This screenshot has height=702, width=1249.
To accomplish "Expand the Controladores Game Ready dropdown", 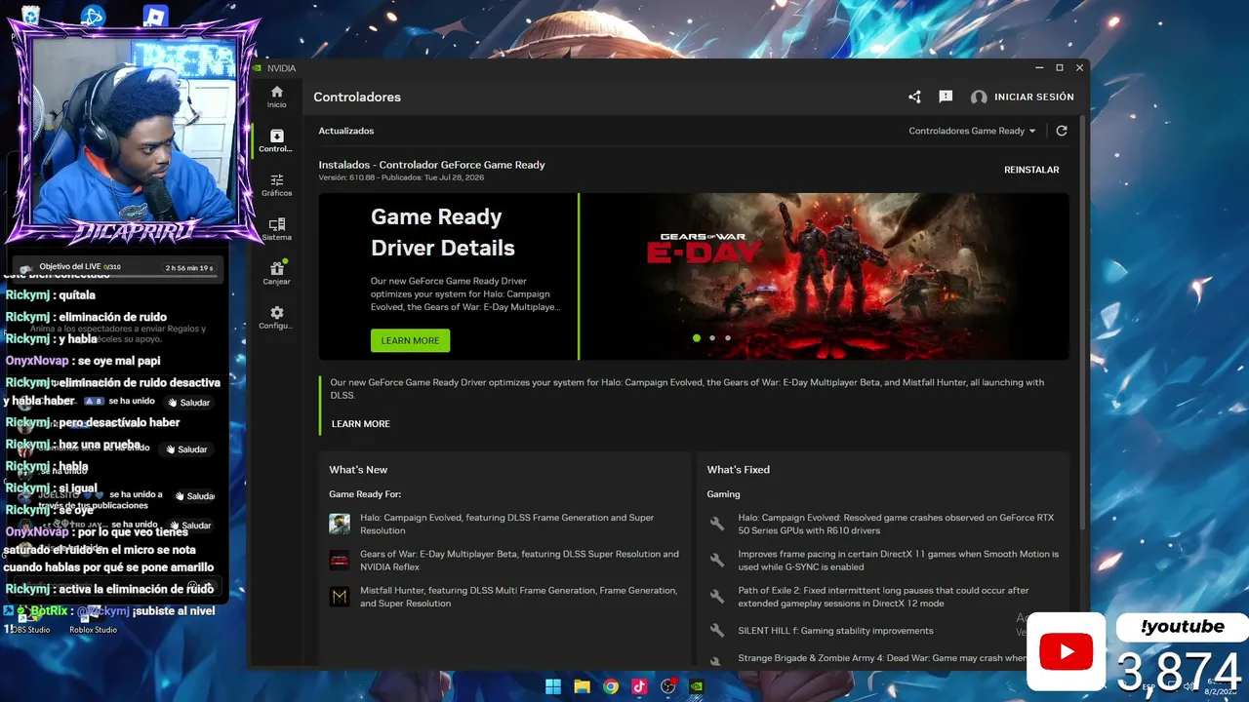I will [x=972, y=131].
